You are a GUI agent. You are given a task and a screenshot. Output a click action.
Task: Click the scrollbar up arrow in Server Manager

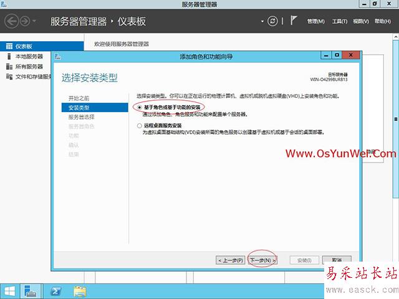396,37
